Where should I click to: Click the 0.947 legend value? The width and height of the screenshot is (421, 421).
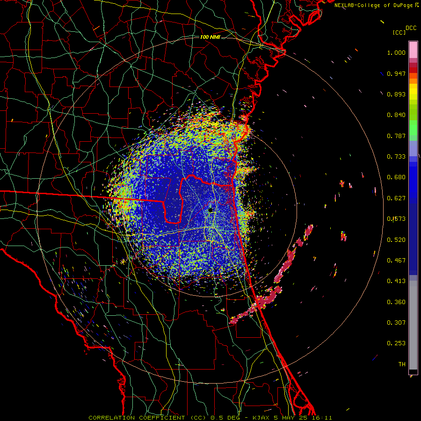point(396,73)
